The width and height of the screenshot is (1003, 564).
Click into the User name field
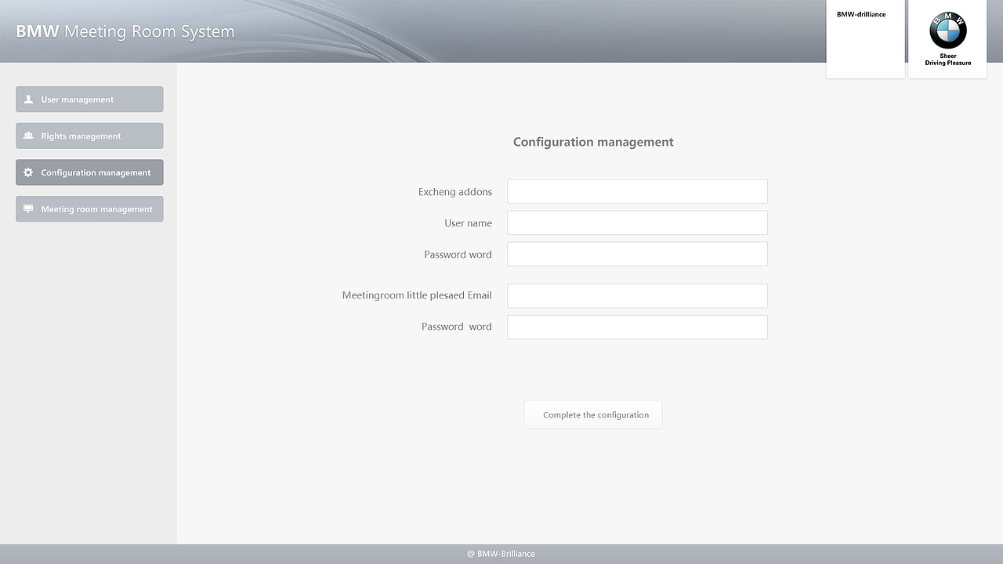click(x=637, y=222)
